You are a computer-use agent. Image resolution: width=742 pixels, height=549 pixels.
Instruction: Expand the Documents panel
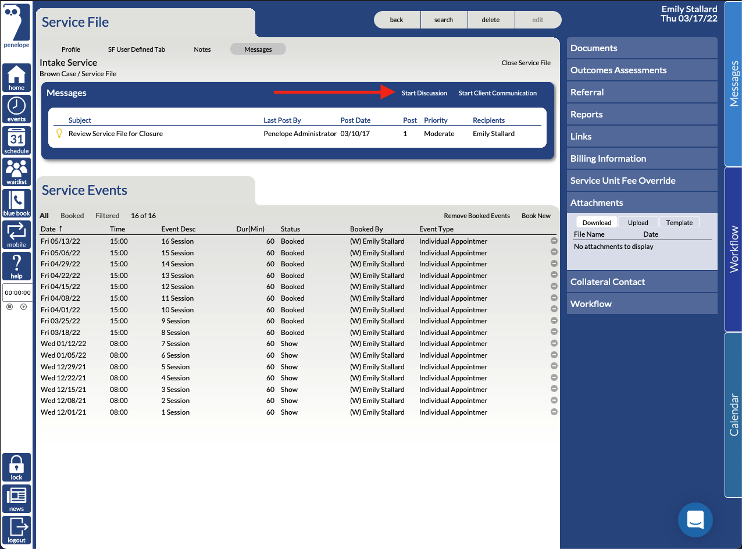tap(642, 48)
